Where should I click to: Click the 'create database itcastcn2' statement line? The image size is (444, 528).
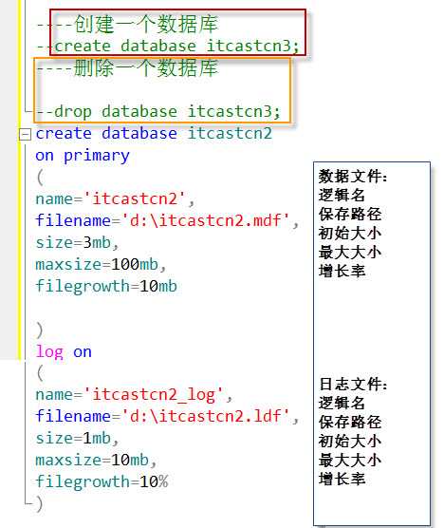pos(154,133)
